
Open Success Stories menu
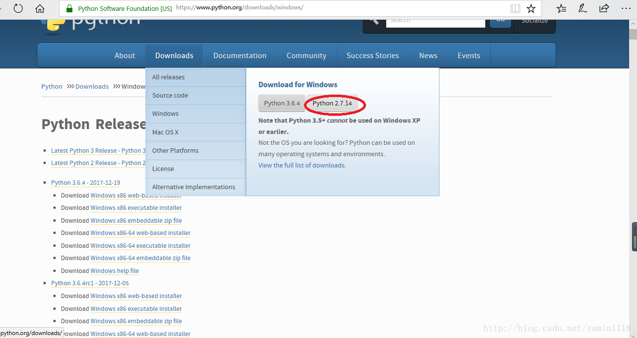click(372, 56)
